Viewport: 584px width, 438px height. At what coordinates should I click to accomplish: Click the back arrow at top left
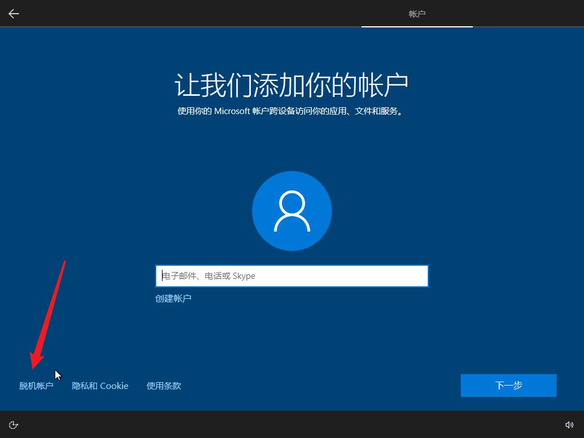click(13, 13)
